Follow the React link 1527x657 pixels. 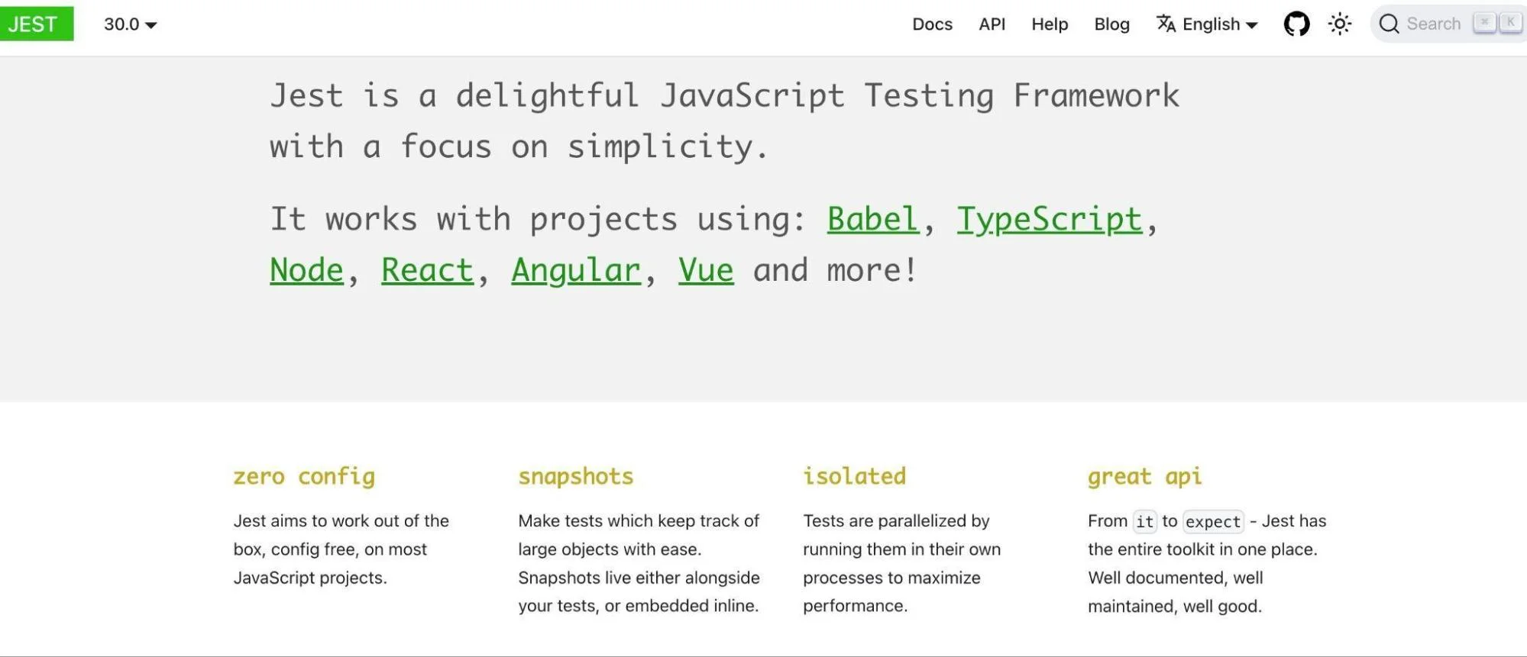coord(427,271)
